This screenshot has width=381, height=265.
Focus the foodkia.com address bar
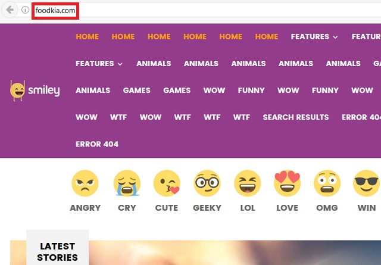pyautogui.click(x=55, y=11)
